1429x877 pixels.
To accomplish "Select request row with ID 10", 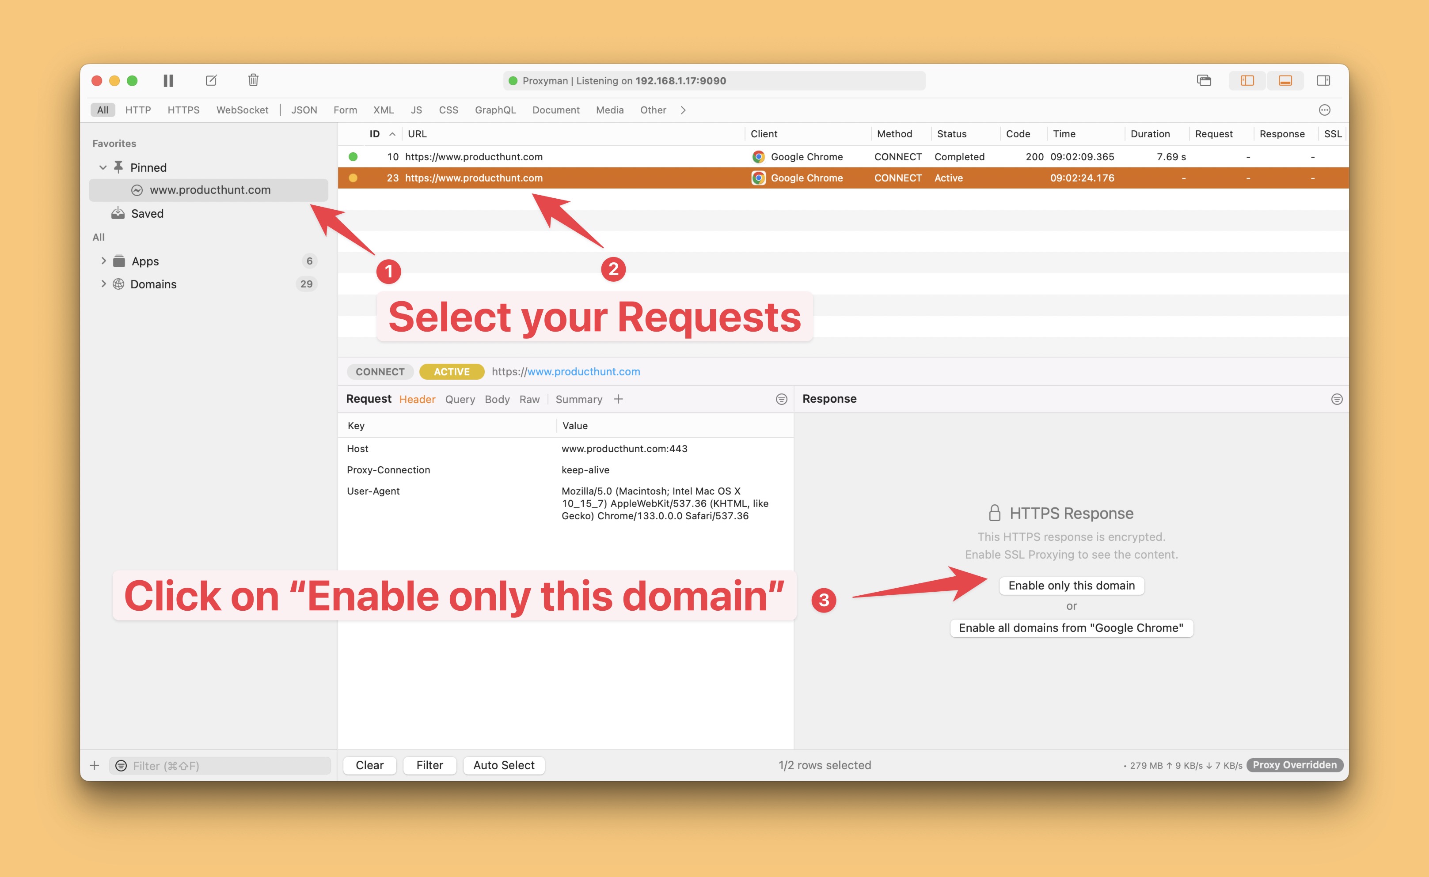I will [x=843, y=157].
